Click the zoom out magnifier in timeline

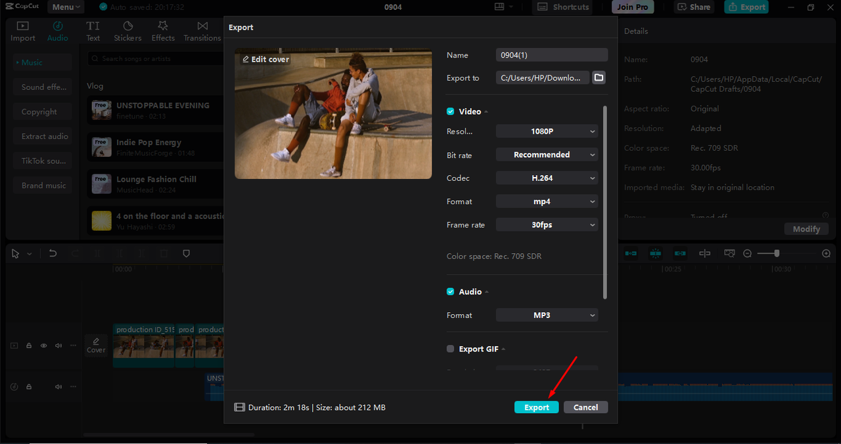[748, 253]
